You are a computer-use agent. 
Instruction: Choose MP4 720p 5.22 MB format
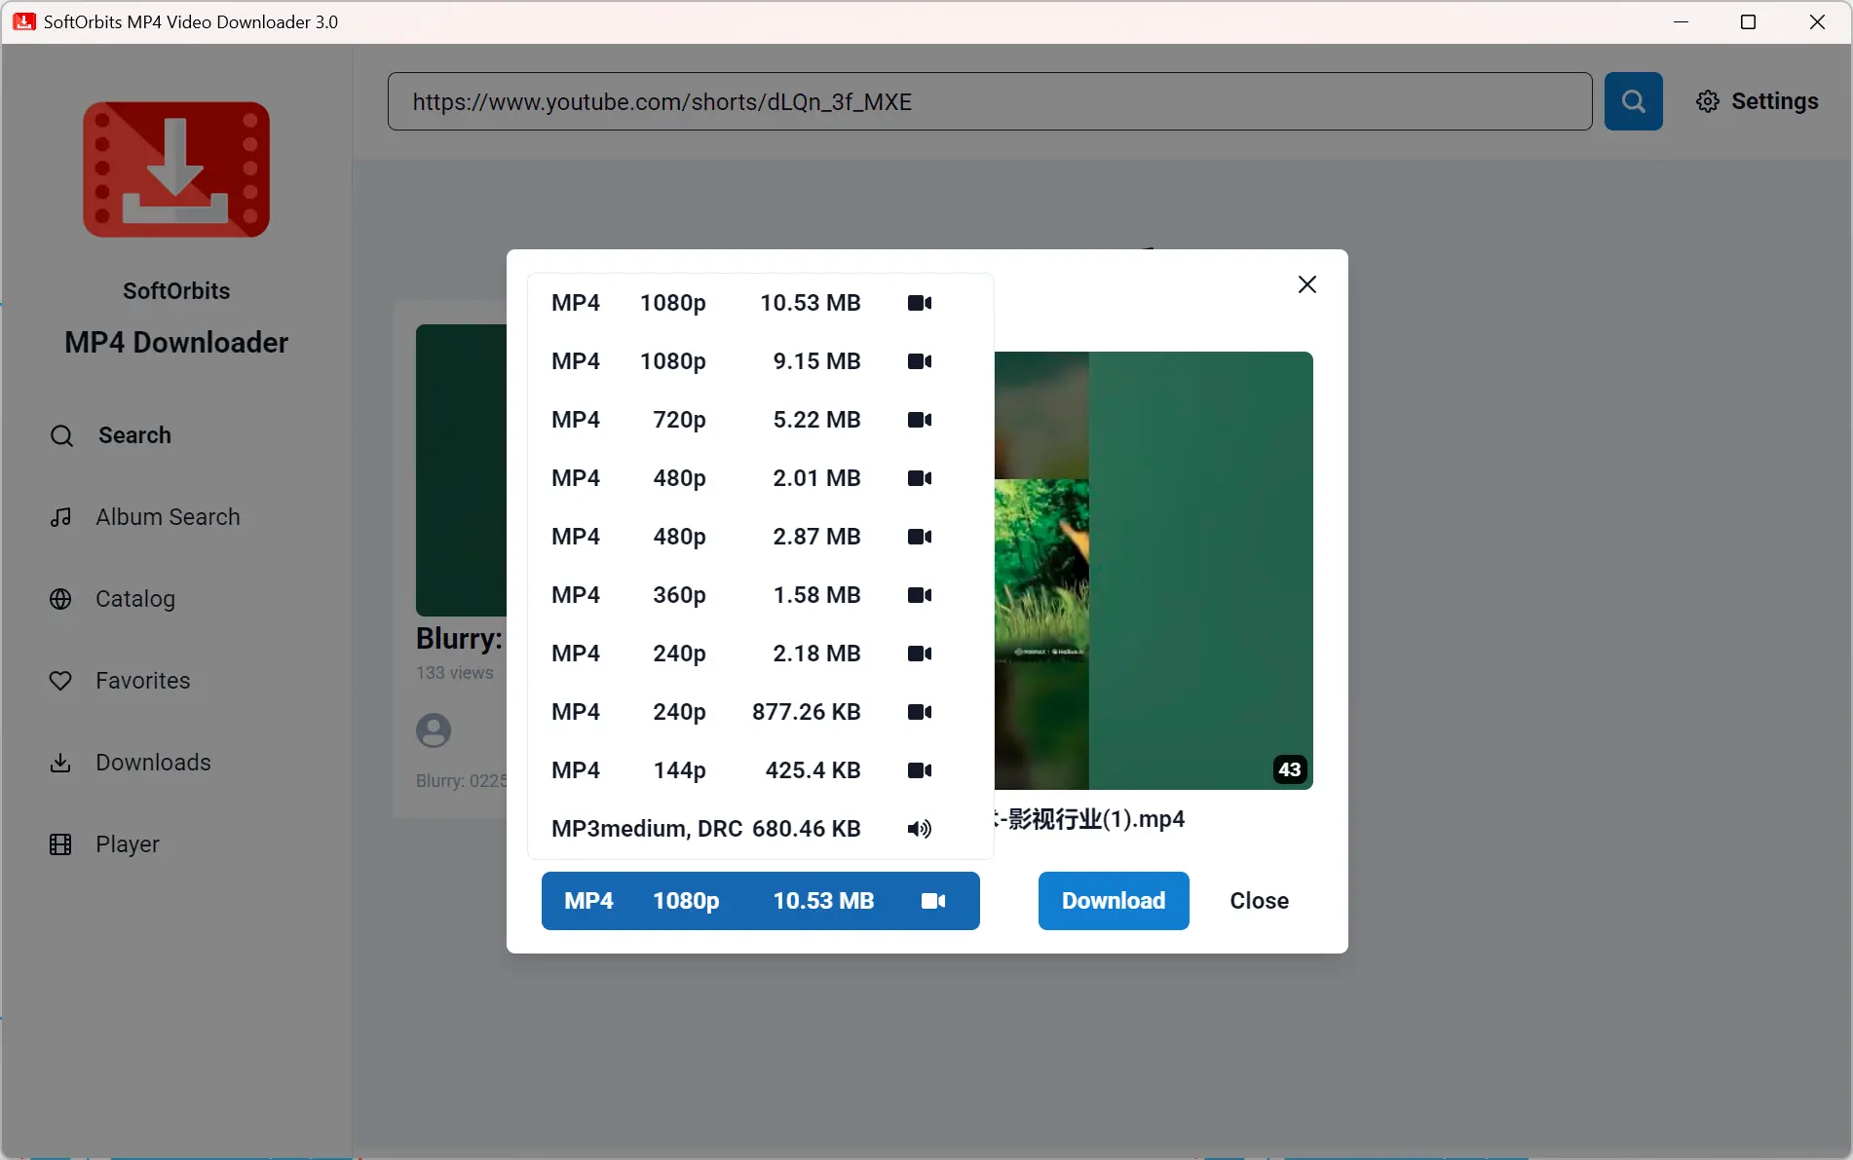tap(760, 420)
